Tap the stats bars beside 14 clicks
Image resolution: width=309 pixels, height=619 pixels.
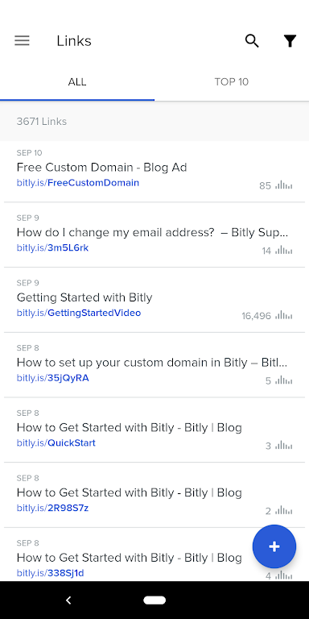point(284,251)
